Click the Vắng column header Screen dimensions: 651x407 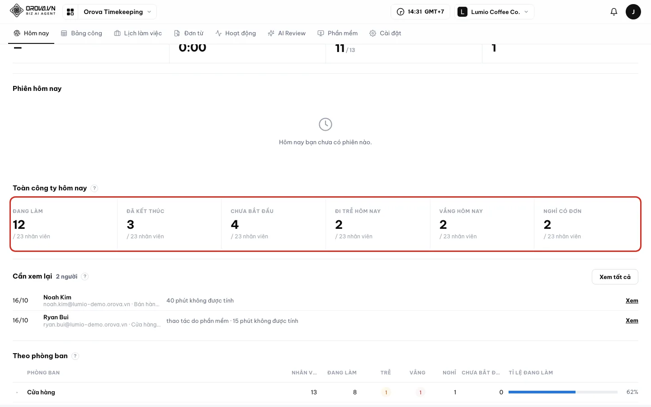coord(417,373)
